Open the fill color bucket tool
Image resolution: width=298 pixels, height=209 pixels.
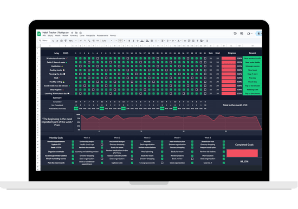(147, 41)
